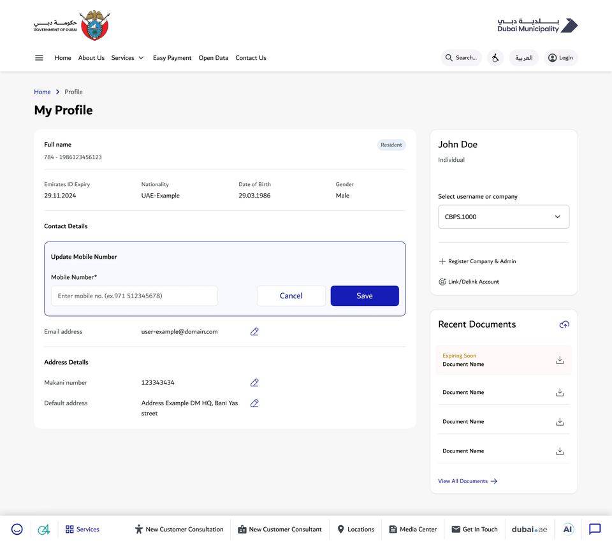Open New Customer Consultant in bottom bar

pyautogui.click(x=280, y=530)
